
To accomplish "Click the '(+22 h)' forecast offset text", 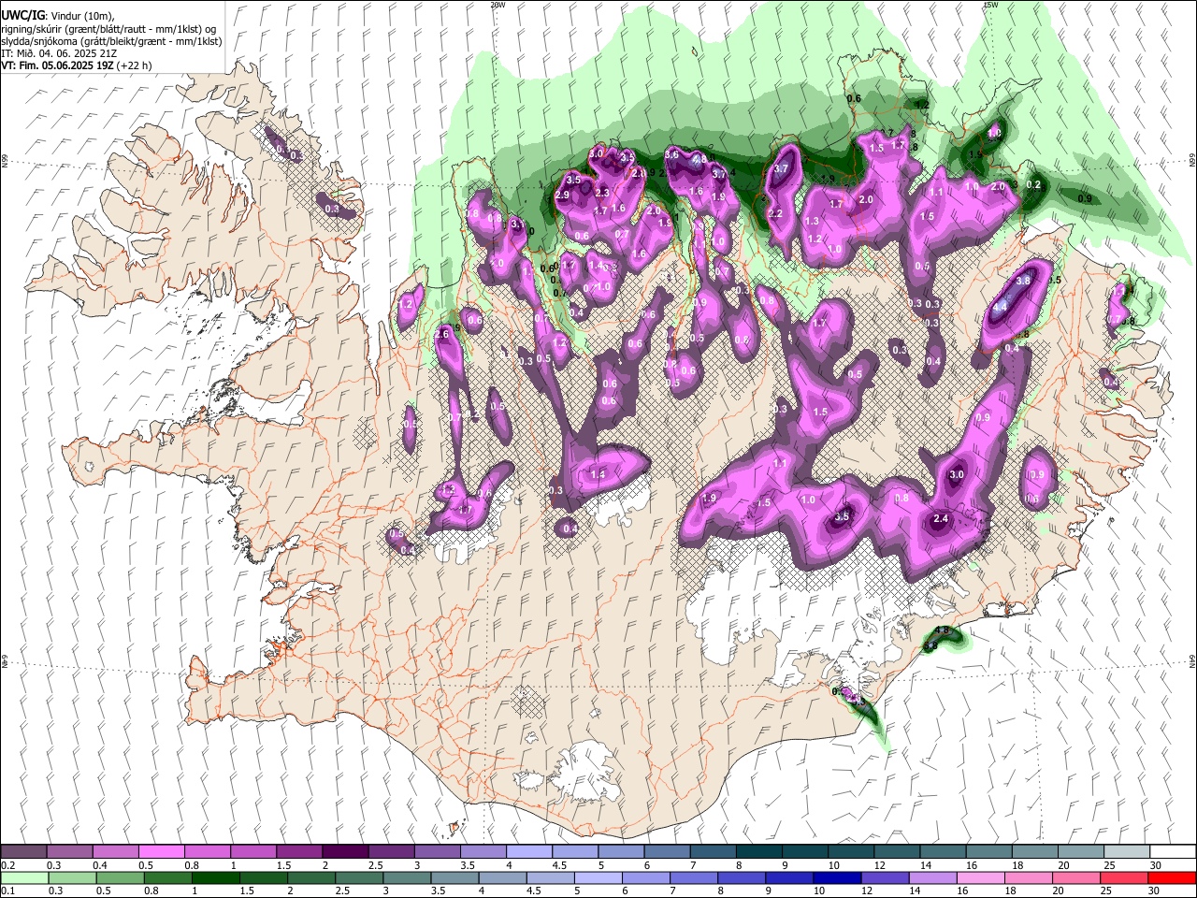I will coord(135,65).
